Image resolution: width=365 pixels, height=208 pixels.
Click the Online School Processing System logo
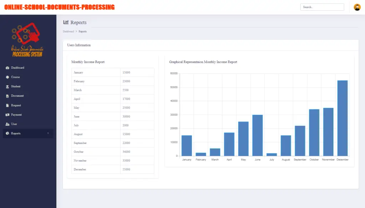point(27,39)
